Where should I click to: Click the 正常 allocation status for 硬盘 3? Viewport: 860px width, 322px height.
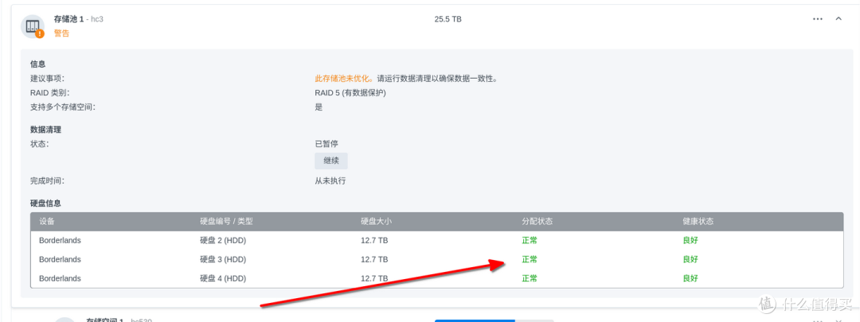click(530, 259)
